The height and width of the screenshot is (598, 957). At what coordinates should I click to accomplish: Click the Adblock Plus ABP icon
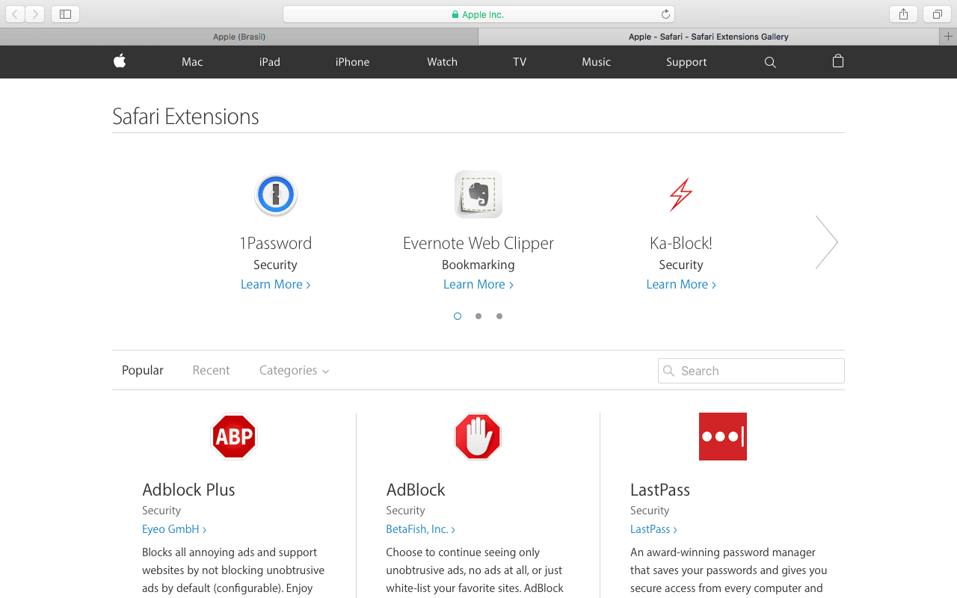(x=234, y=437)
